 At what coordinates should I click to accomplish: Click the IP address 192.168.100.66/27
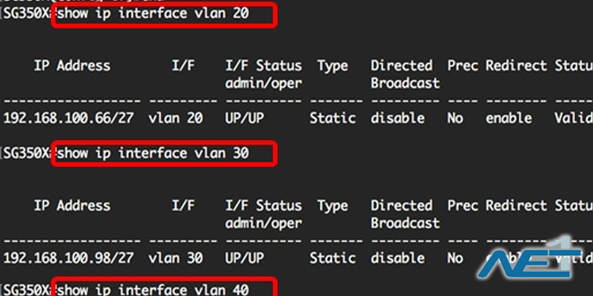68,118
